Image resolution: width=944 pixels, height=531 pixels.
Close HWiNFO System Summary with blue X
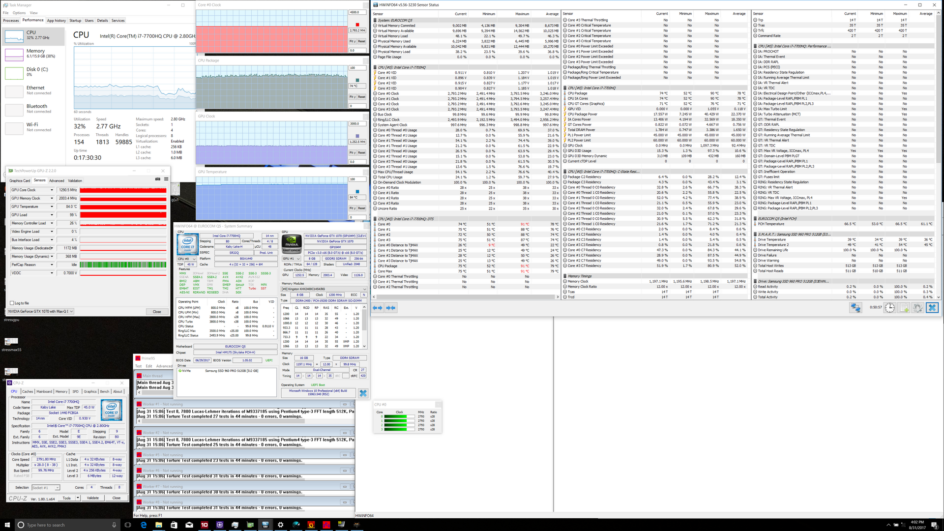pyautogui.click(x=363, y=393)
